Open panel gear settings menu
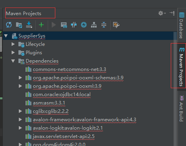 [x=162, y=13]
